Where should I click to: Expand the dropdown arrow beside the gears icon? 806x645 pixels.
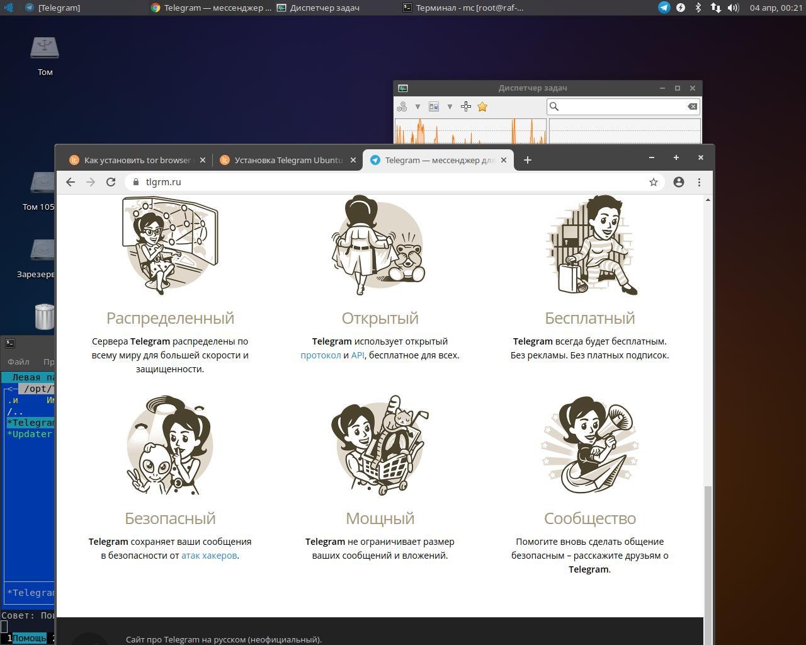(x=417, y=106)
